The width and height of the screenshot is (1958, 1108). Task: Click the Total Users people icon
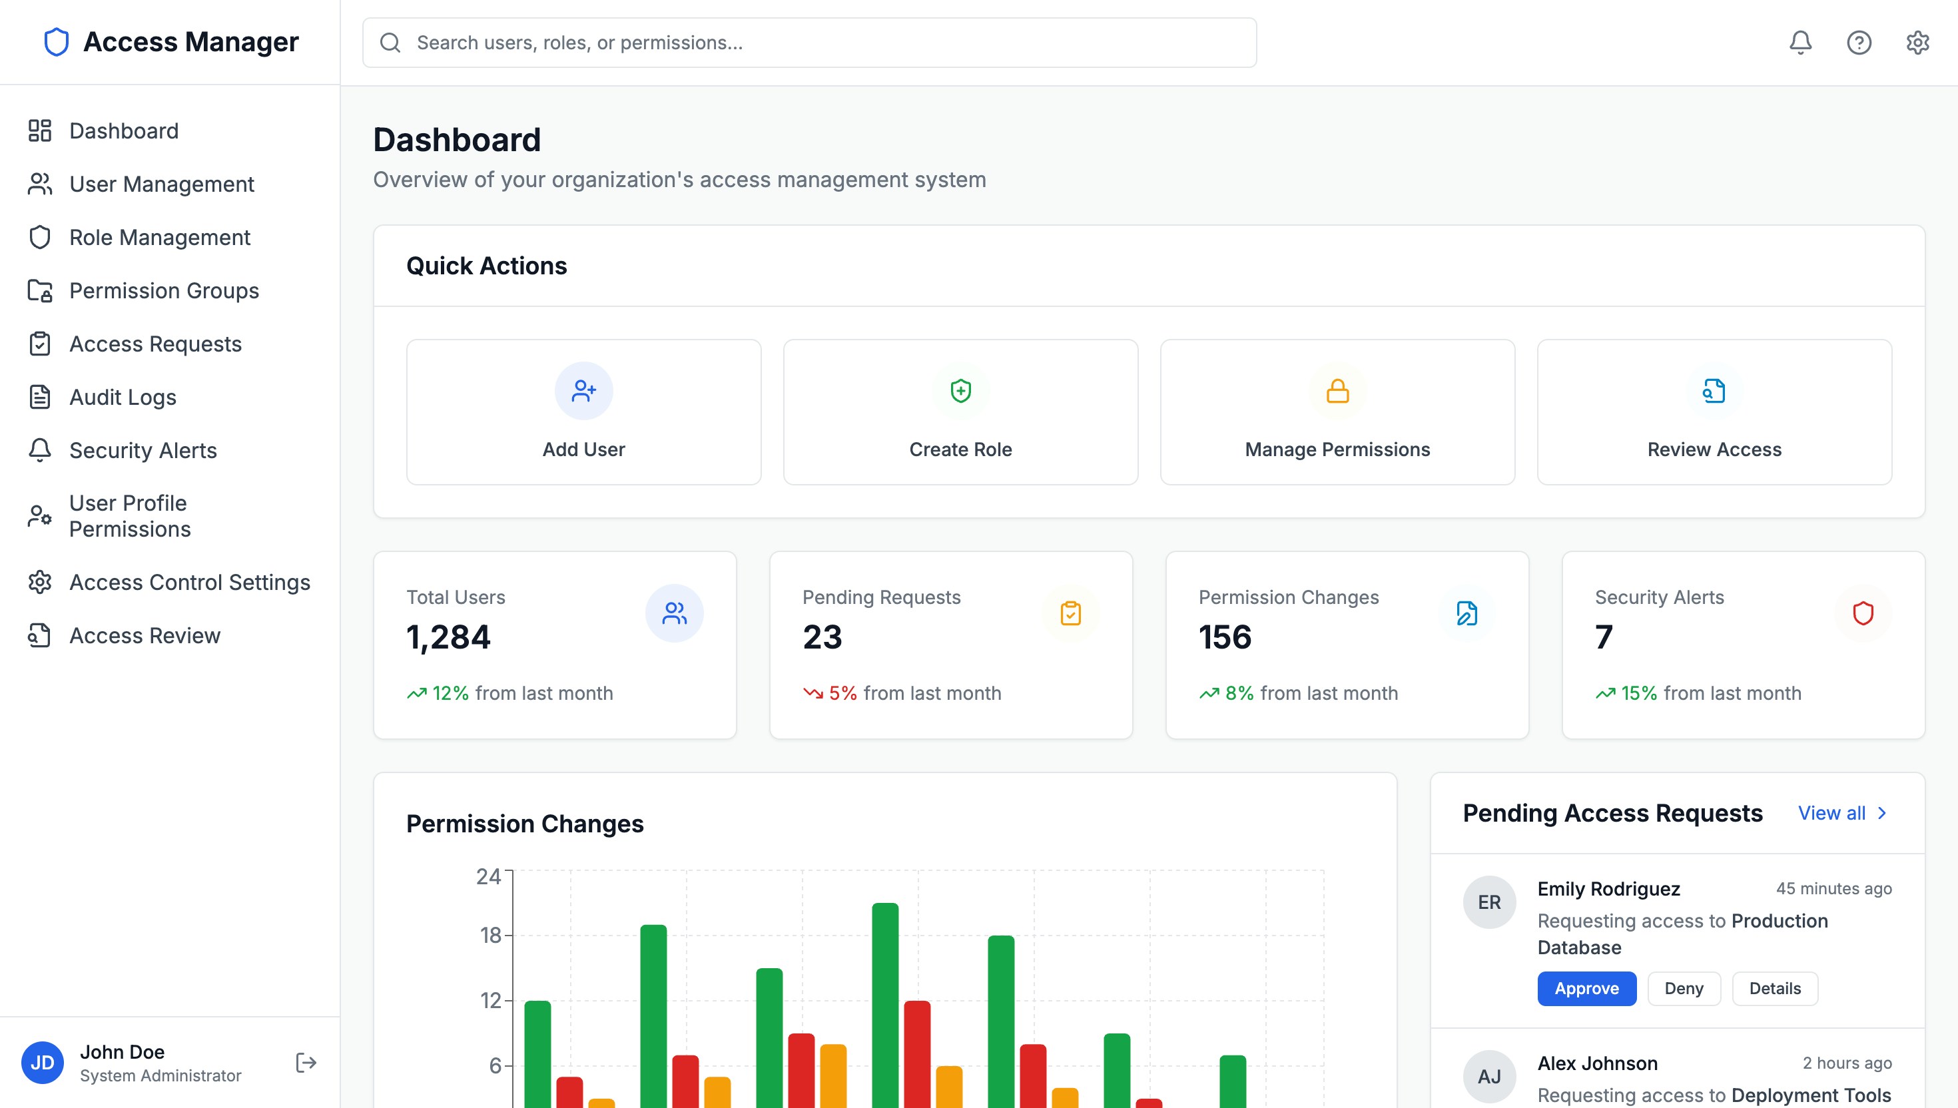click(674, 613)
